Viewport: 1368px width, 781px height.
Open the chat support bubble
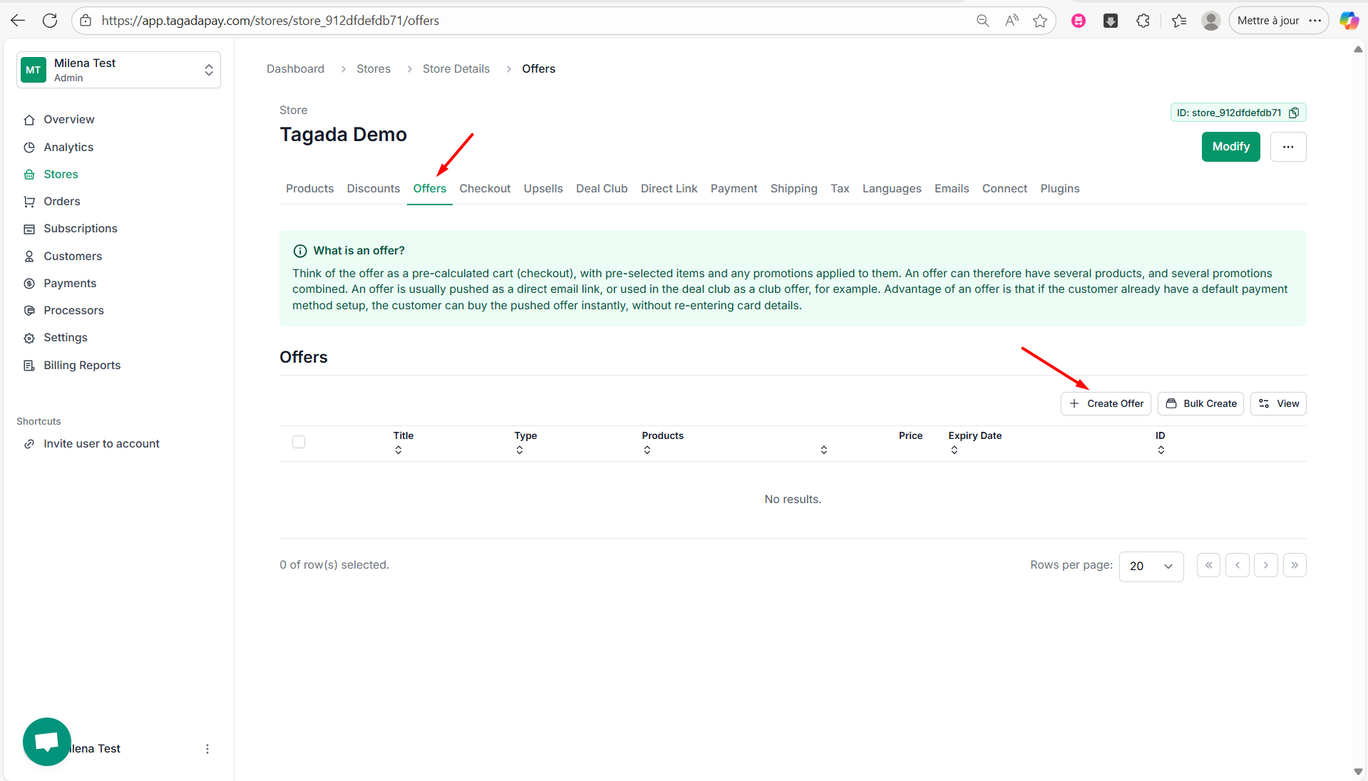click(47, 742)
